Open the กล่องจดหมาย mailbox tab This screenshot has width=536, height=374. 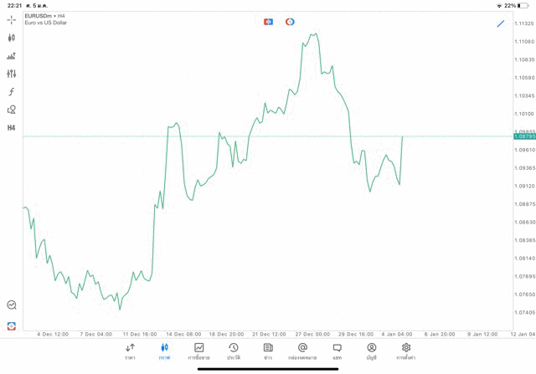coord(302,351)
